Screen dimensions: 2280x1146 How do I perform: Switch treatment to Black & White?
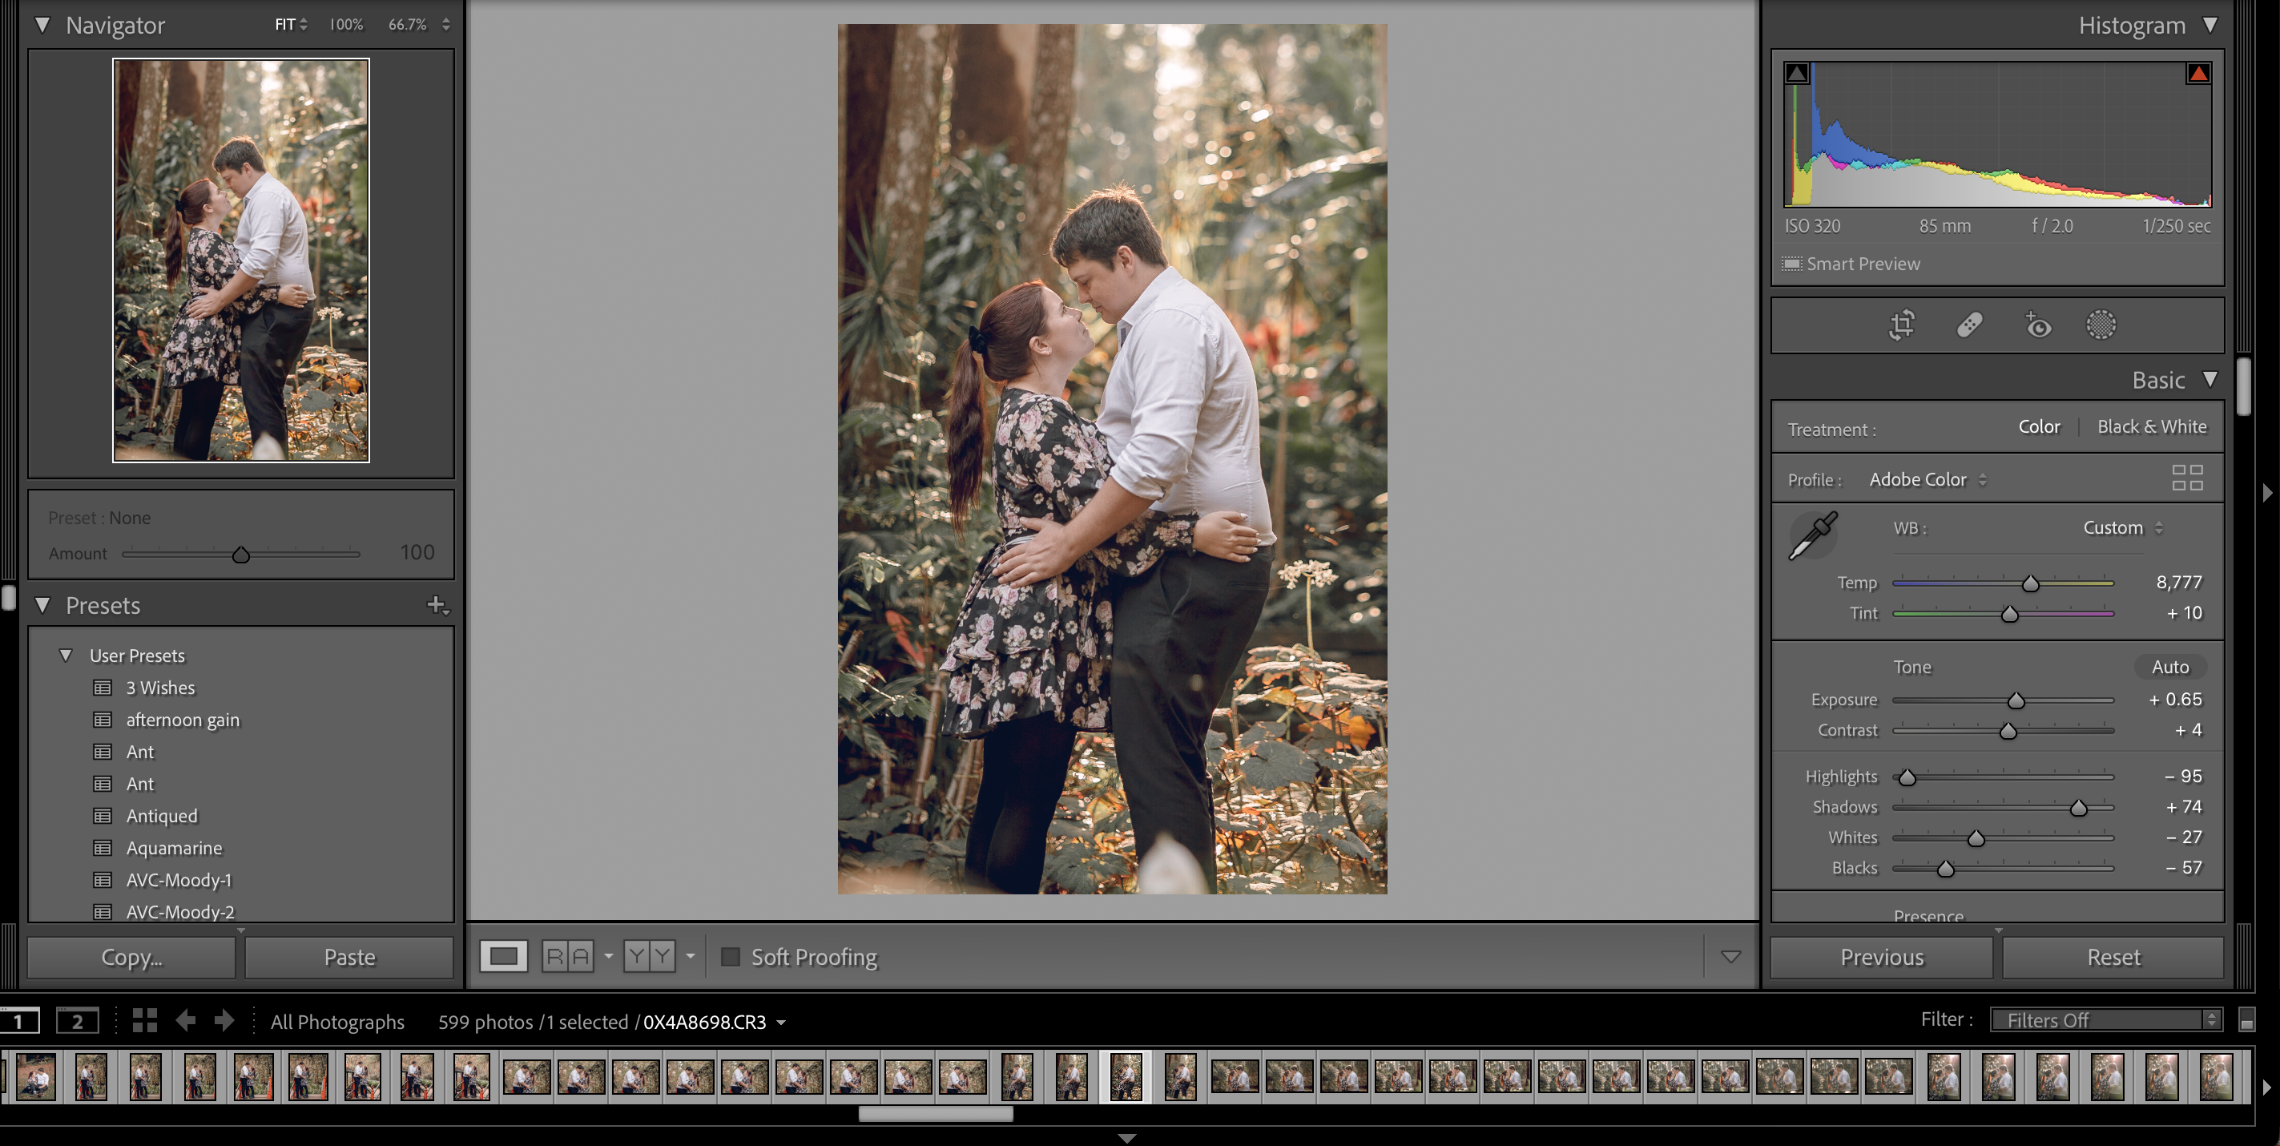point(2151,427)
